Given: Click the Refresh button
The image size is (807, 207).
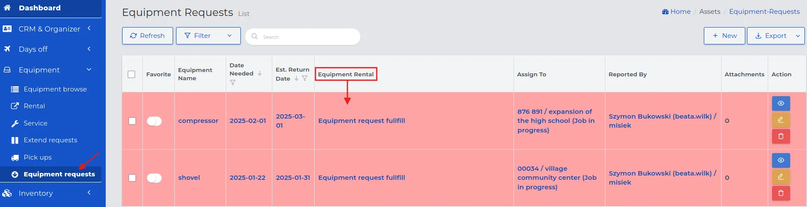Looking at the screenshot, I should click(147, 36).
